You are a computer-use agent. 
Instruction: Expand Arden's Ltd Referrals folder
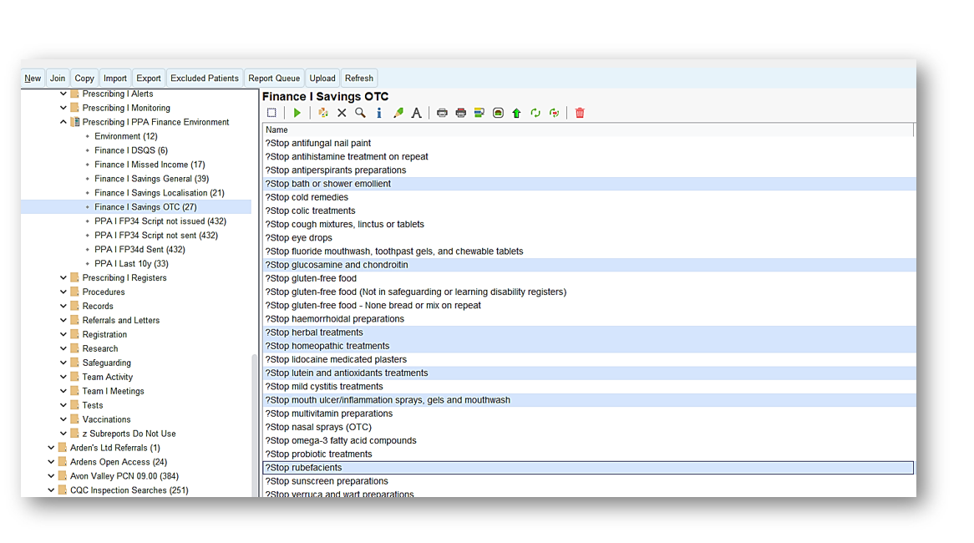51,448
